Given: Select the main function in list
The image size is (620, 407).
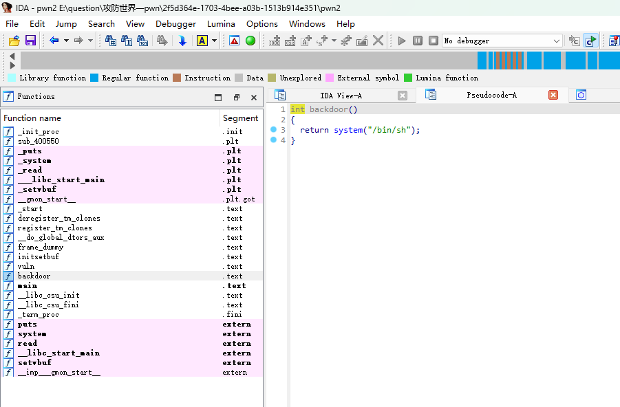Looking at the screenshot, I should click(x=28, y=285).
